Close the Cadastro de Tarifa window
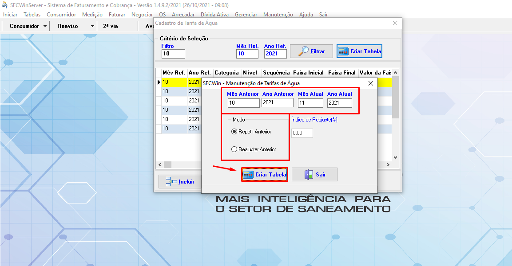The width and height of the screenshot is (512, 266). tap(395, 23)
